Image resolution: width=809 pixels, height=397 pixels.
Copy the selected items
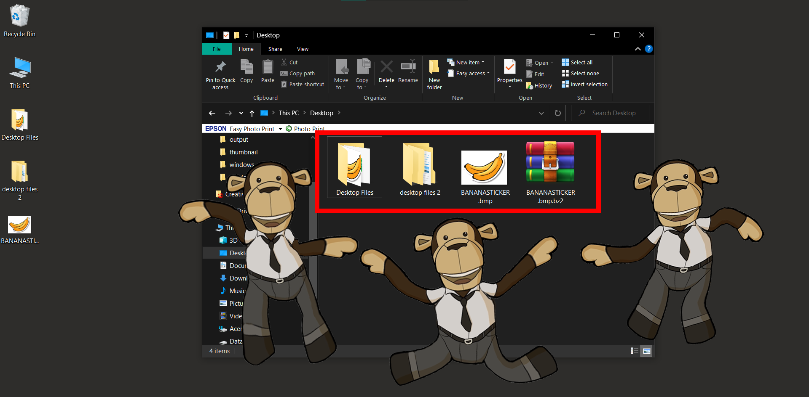(x=246, y=71)
